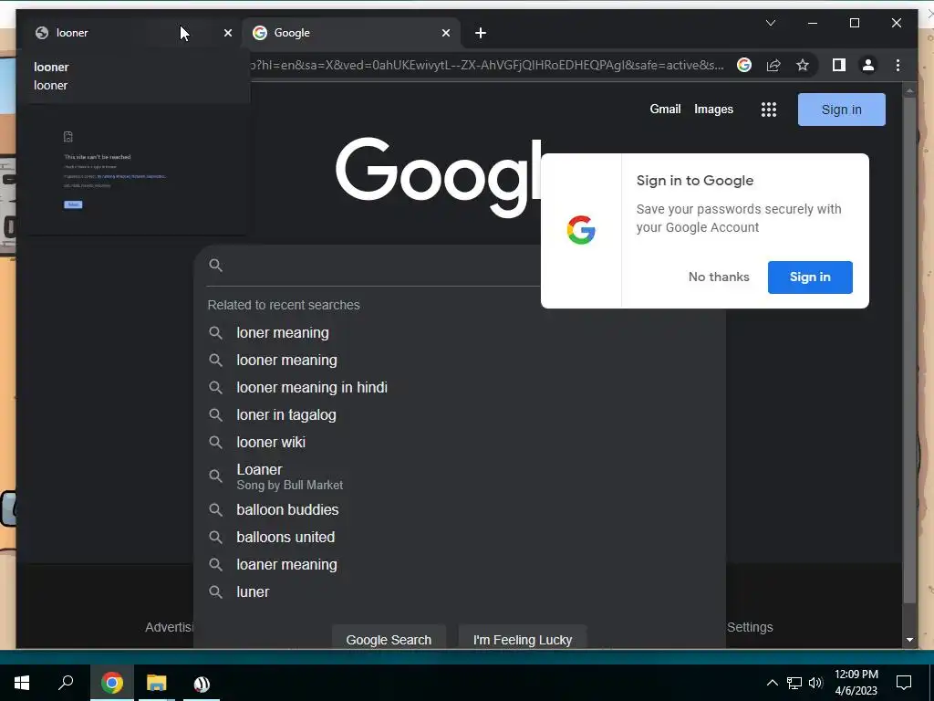Click the page vertical scrollbar
This screenshot has height=701, width=934.
pos(909,349)
